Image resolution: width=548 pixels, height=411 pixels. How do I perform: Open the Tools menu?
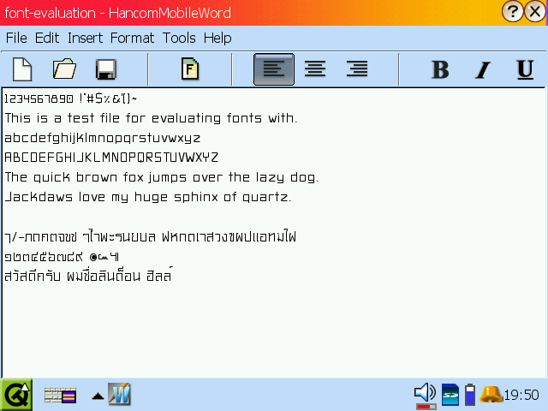[x=179, y=38]
